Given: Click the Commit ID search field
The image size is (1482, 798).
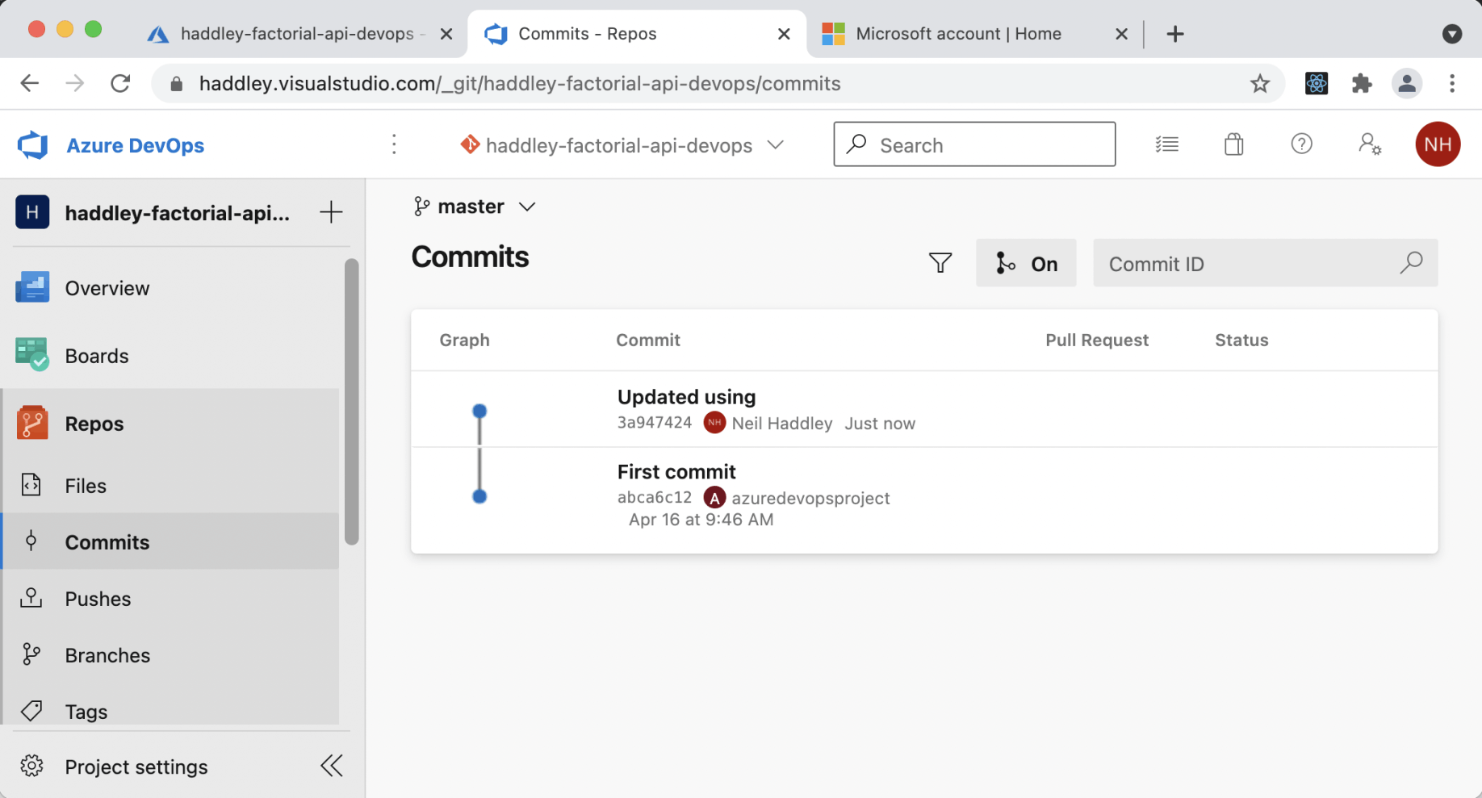Looking at the screenshot, I should pyautogui.click(x=1247, y=264).
